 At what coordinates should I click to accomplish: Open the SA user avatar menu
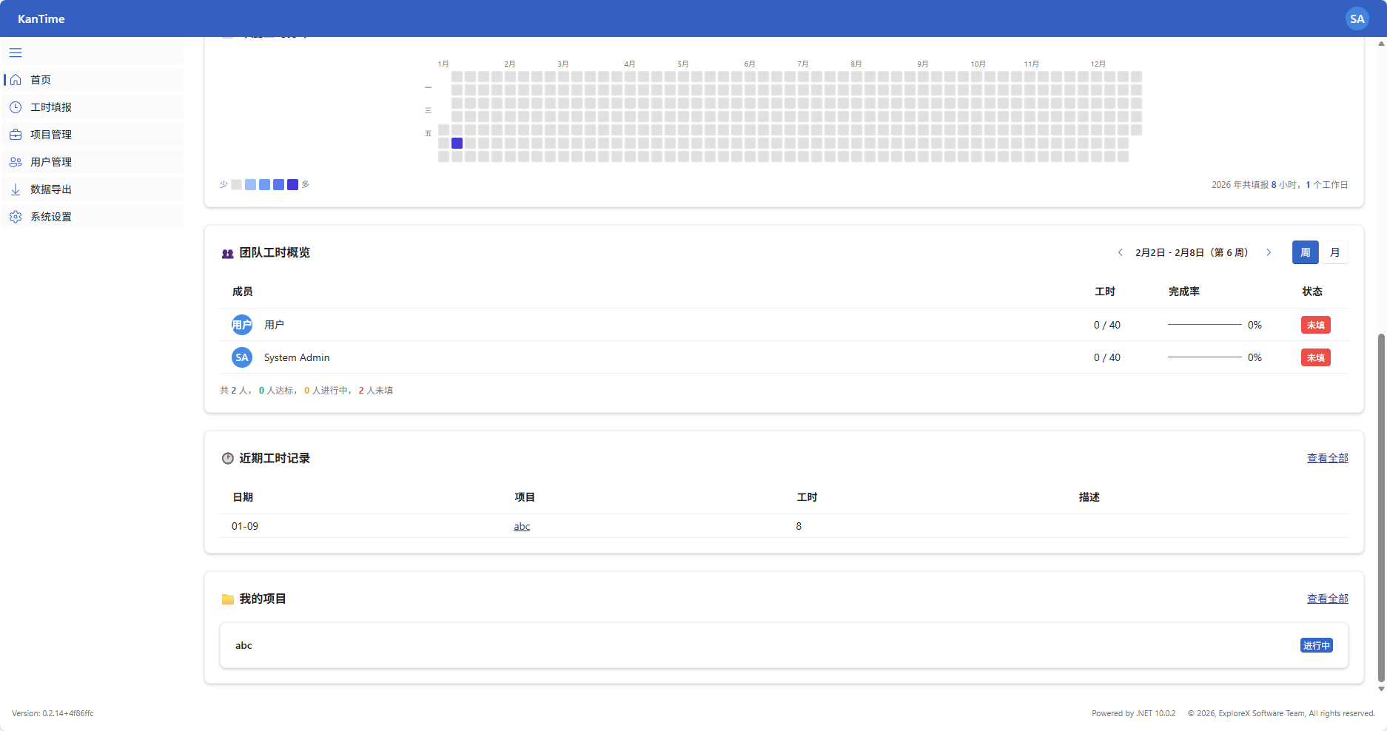click(x=1357, y=18)
